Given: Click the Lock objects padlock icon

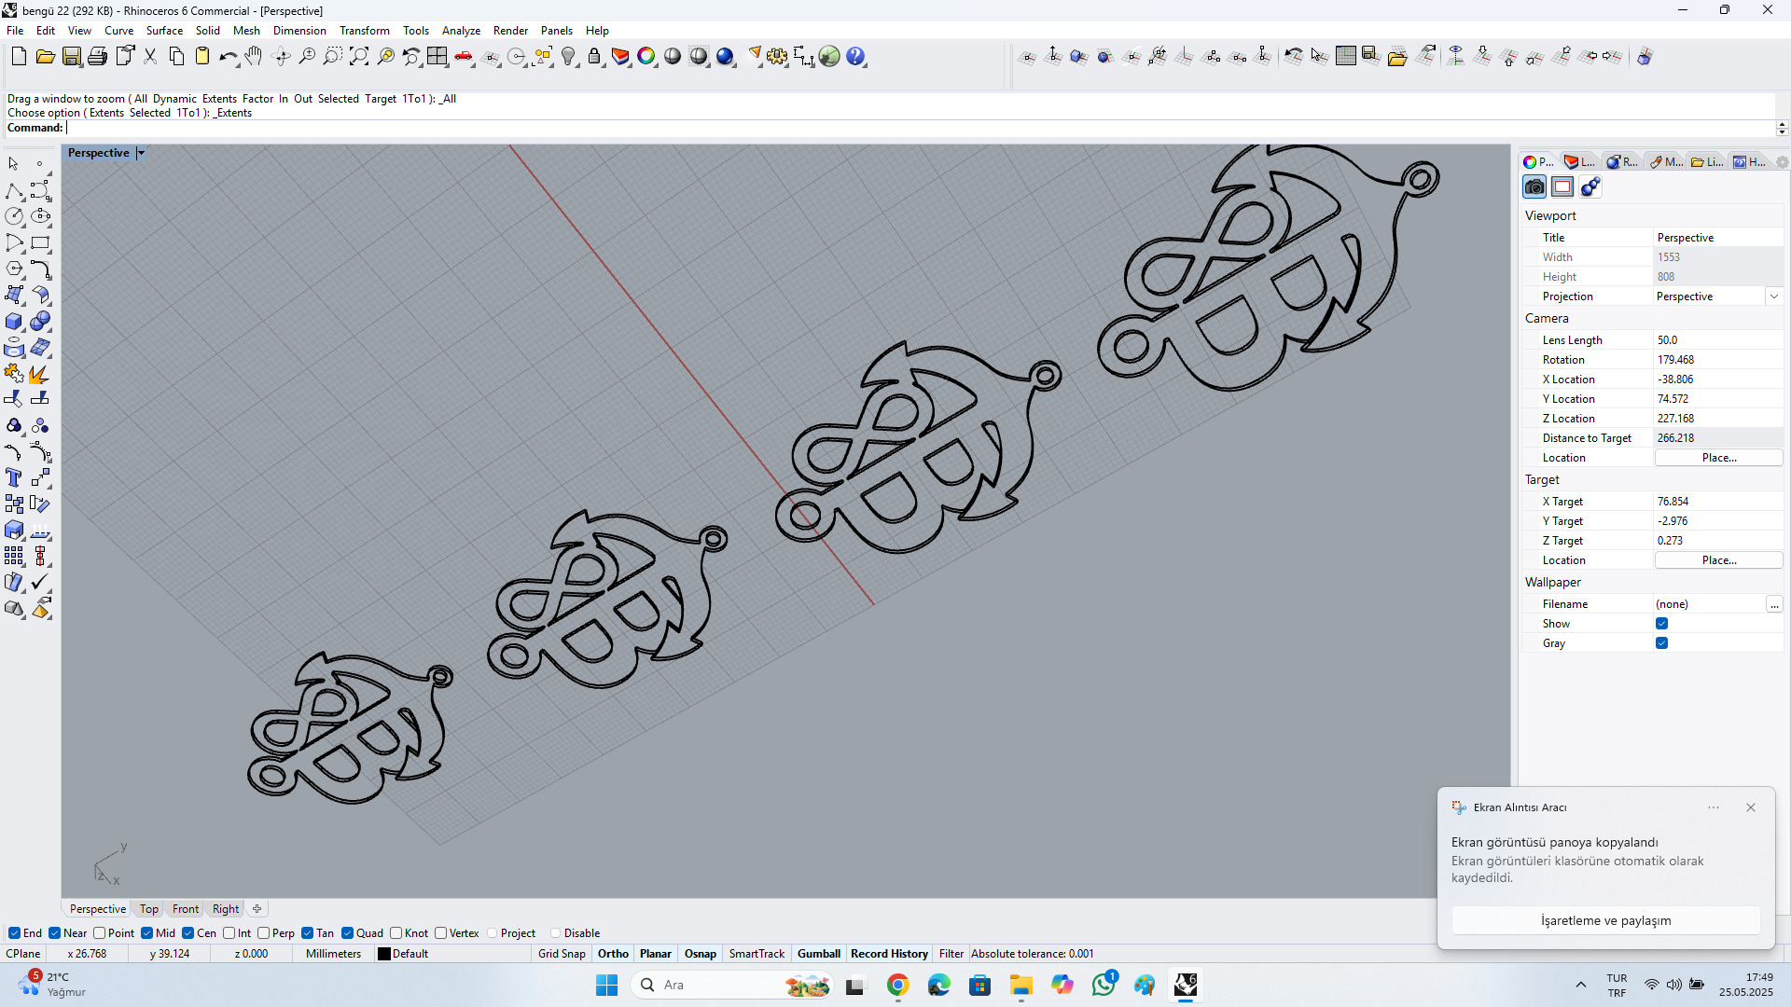Looking at the screenshot, I should pos(594,57).
